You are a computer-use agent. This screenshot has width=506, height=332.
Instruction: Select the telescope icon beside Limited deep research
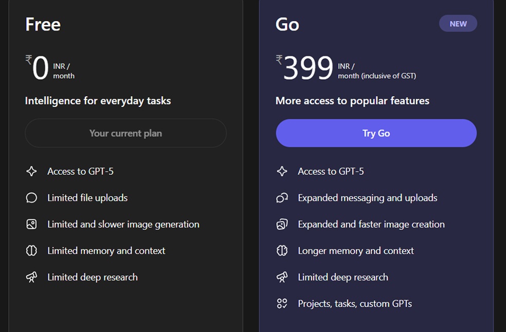[31, 277]
